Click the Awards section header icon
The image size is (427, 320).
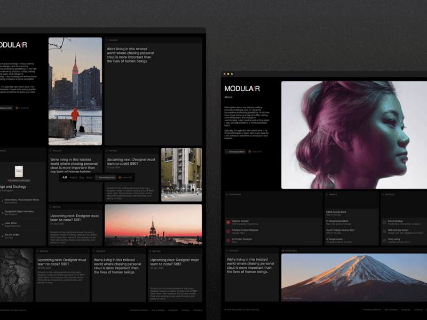[x=326, y=194]
